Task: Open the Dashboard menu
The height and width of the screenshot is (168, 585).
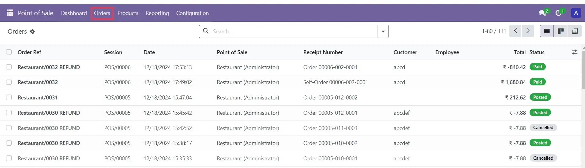Action: [74, 13]
